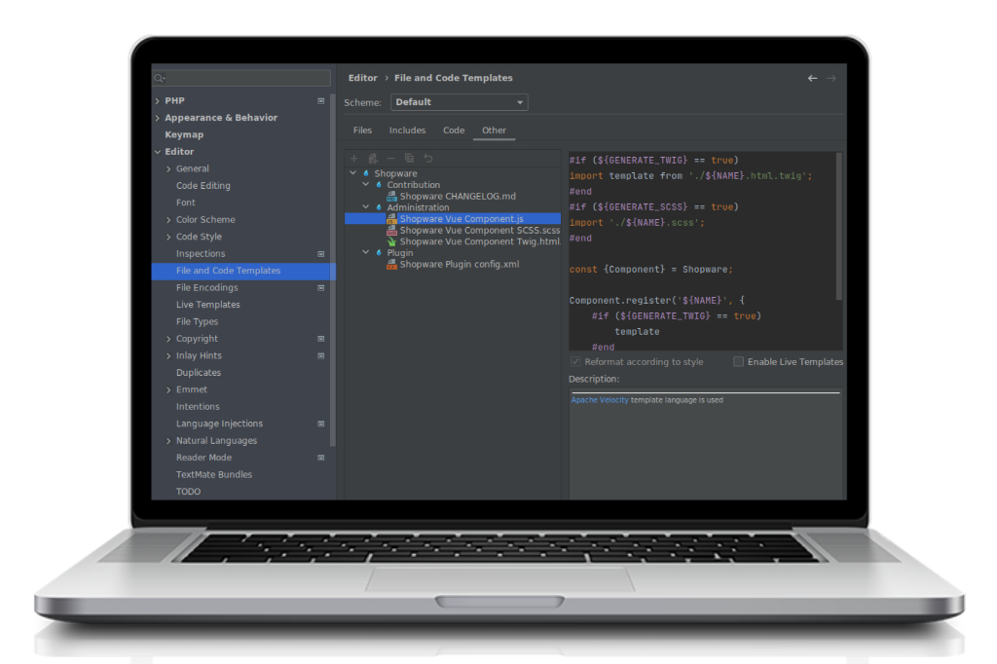Toggle Reformat according to style checkbox
This screenshot has height=664, width=997.
click(575, 362)
